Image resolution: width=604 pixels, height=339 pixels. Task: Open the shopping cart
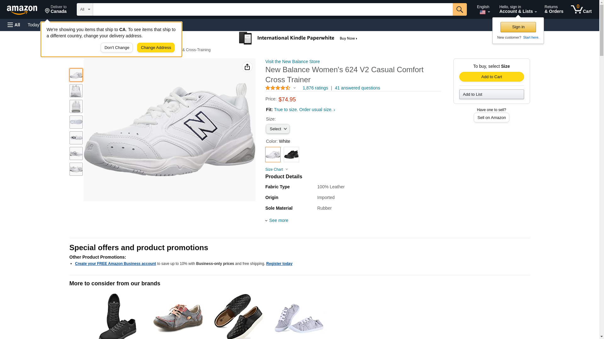point(581,9)
